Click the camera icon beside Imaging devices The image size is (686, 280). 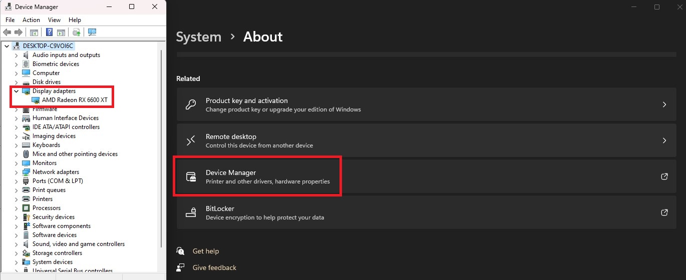[x=26, y=136]
